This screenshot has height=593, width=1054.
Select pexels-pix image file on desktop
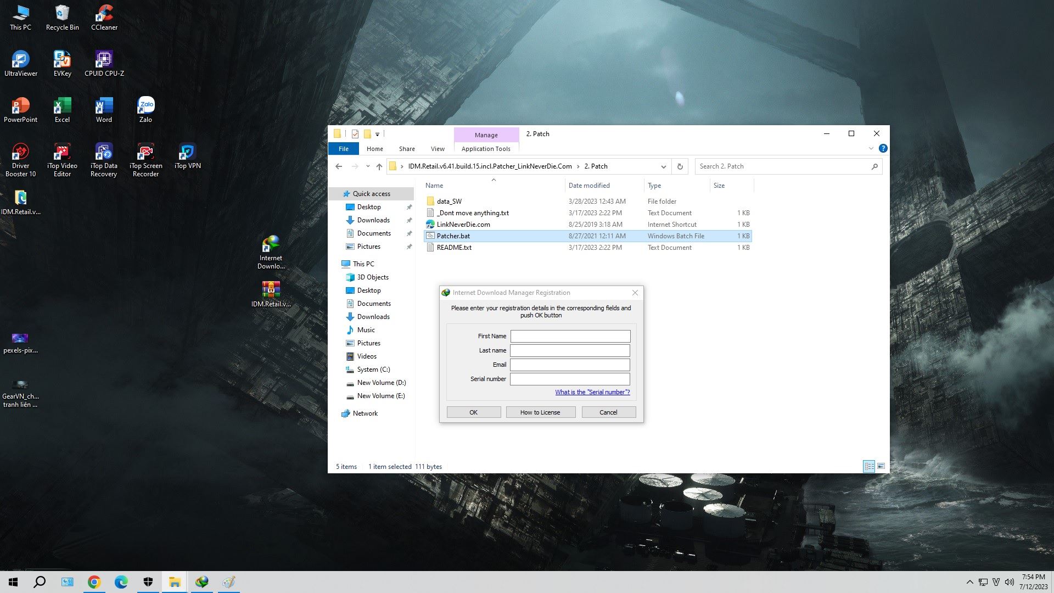point(20,342)
